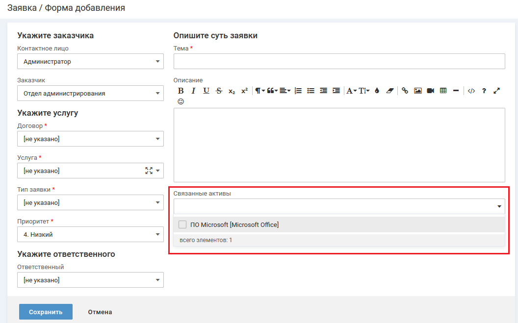
Task: Open the Контактное лицо dropdown
Action: click(x=90, y=62)
